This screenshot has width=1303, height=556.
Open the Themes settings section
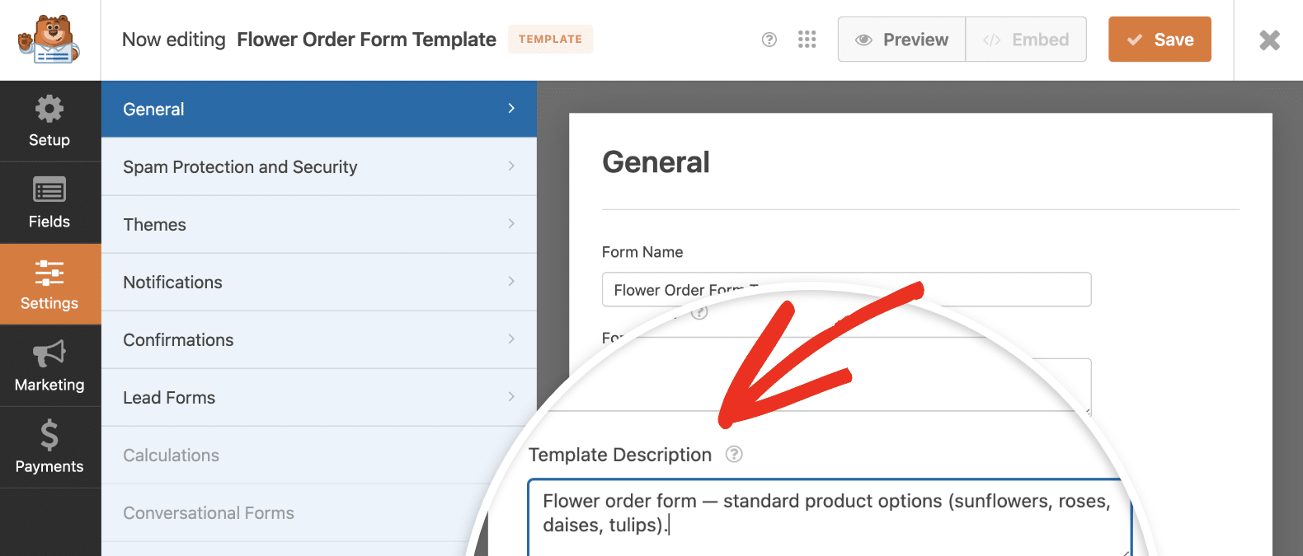[319, 224]
